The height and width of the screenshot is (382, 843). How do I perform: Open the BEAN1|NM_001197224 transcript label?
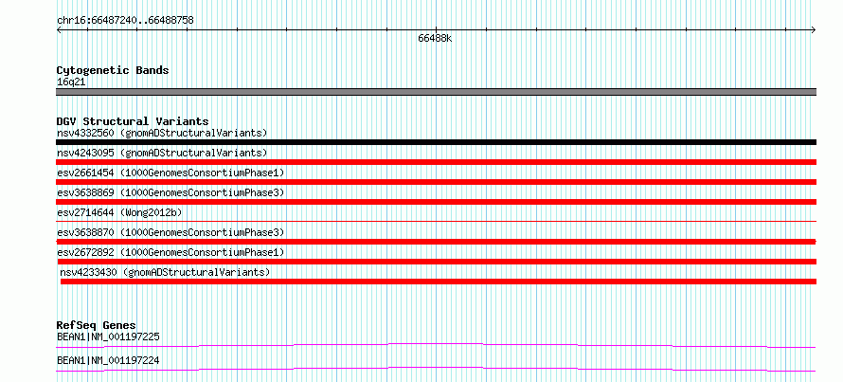108,361
